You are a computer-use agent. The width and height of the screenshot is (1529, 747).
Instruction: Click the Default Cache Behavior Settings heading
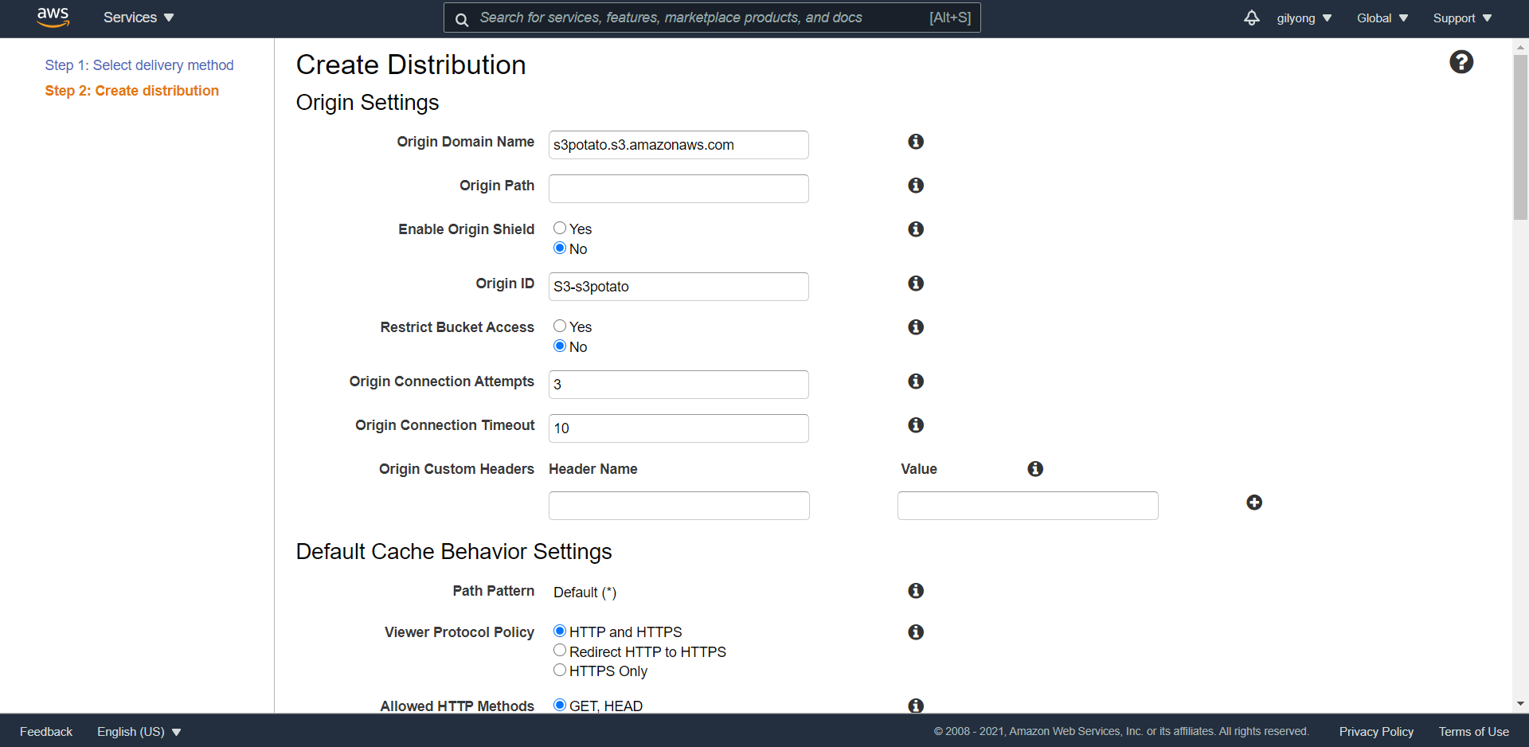(454, 552)
